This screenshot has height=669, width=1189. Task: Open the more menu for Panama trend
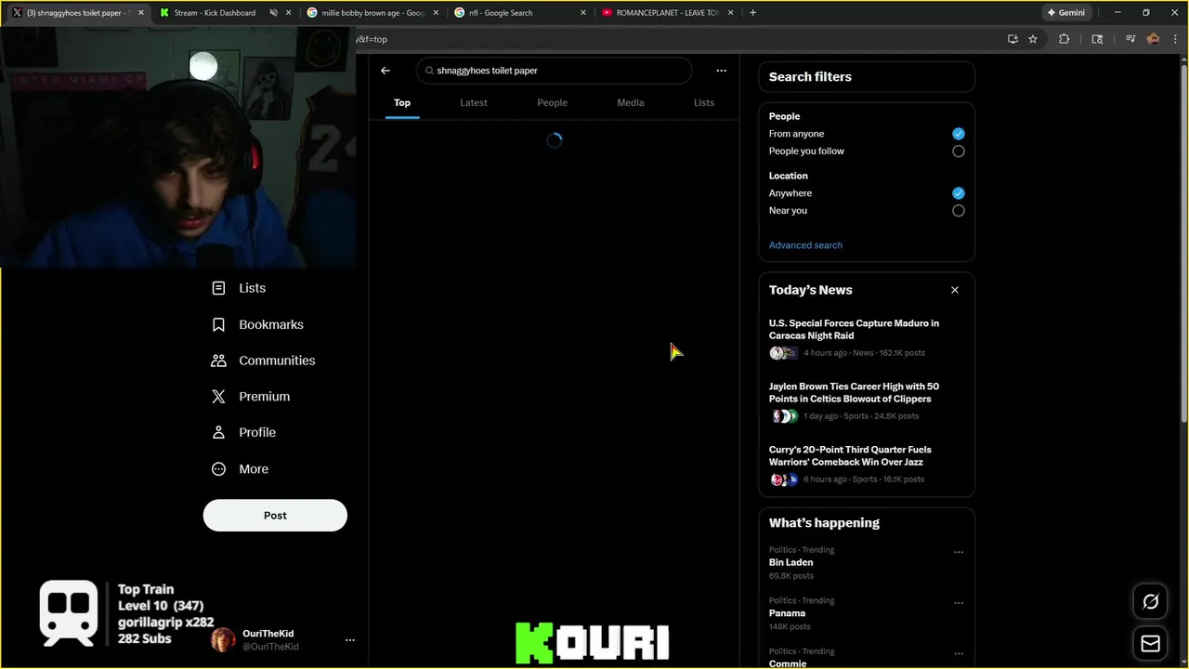coord(959,603)
